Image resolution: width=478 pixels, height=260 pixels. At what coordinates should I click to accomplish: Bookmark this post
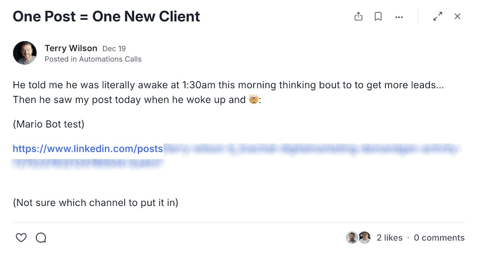(x=378, y=16)
